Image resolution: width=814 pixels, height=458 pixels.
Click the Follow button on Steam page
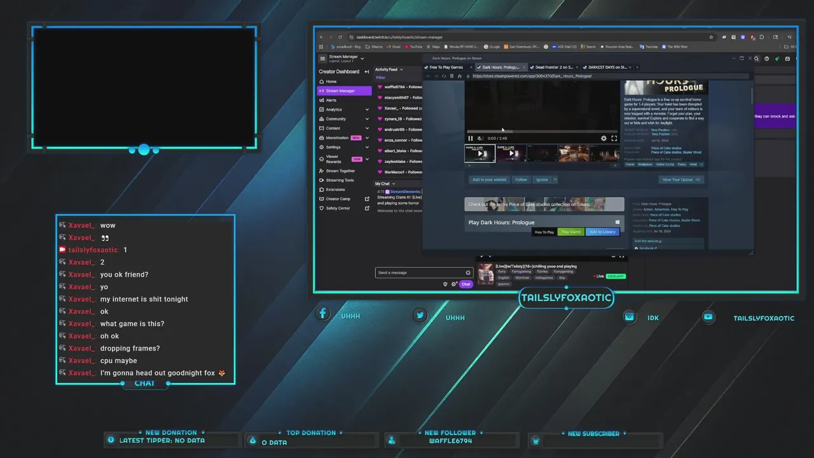pos(521,179)
